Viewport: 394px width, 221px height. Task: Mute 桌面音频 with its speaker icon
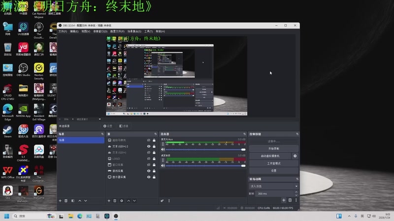163,166
